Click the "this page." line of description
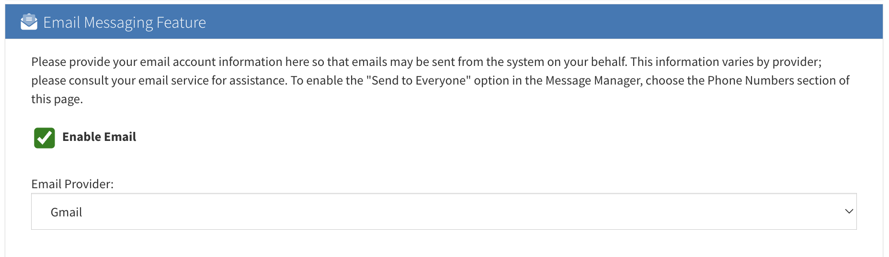 point(57,99)
